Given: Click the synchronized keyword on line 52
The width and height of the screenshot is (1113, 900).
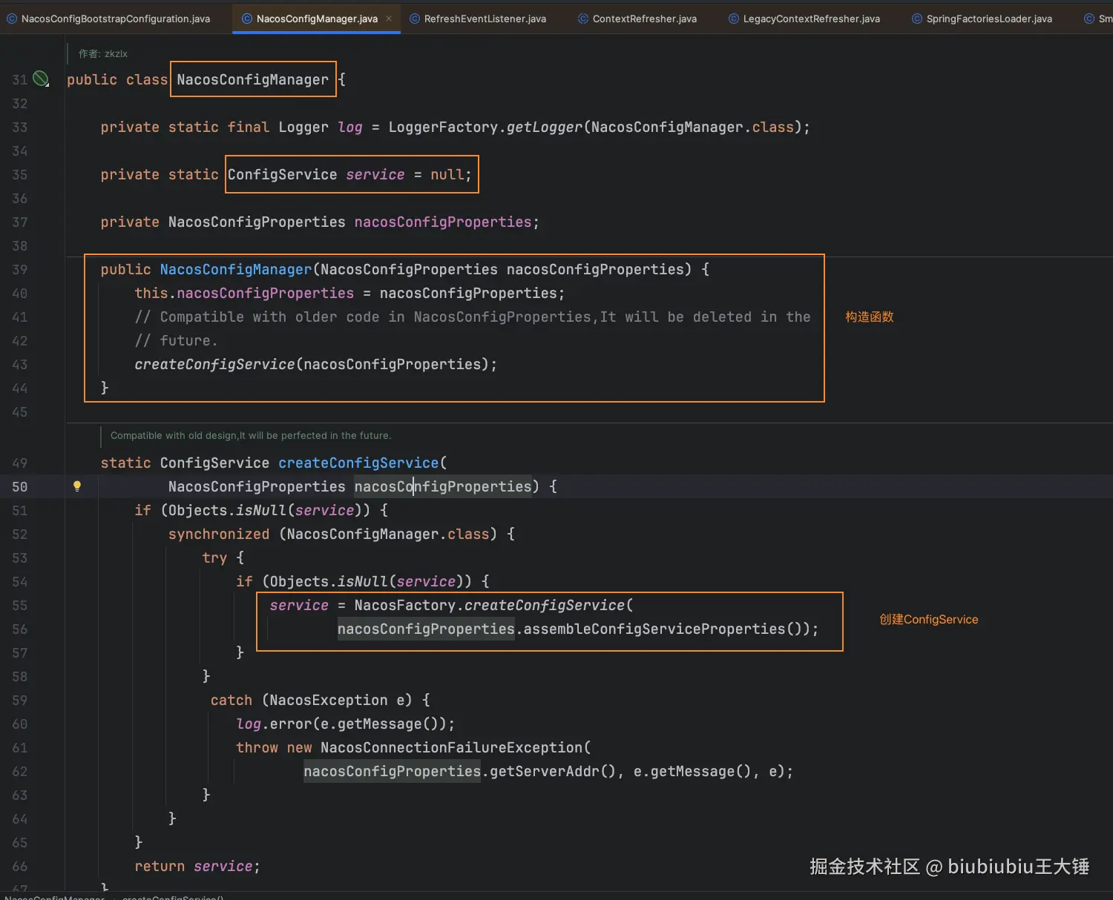Looking at the screenshot, I should point(219,534).
